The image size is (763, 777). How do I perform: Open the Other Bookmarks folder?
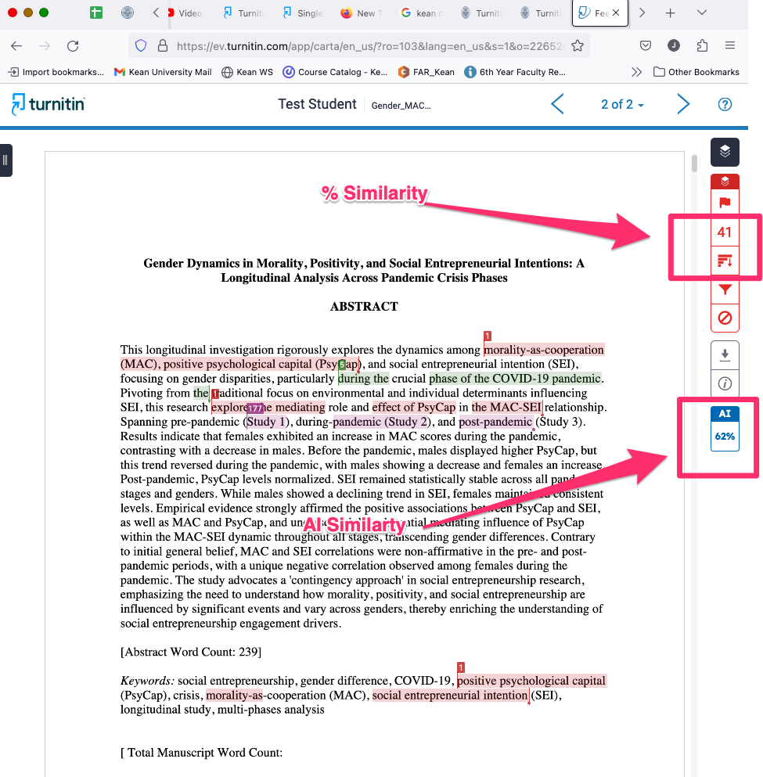[696, 72]
